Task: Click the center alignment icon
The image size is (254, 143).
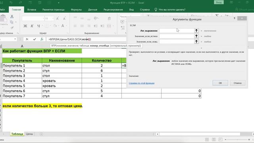Action: click(82, 26)
